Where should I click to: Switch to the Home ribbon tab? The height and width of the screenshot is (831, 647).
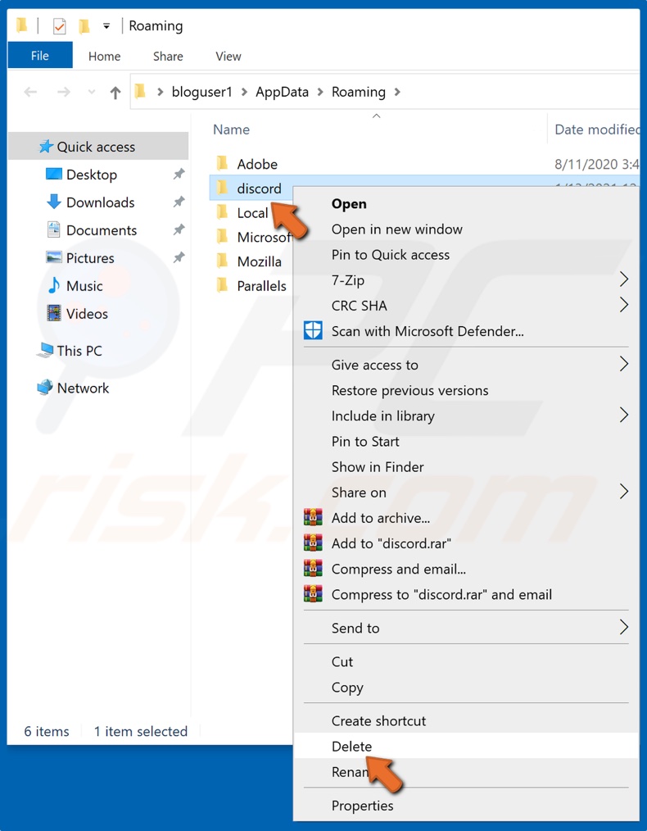104,57
